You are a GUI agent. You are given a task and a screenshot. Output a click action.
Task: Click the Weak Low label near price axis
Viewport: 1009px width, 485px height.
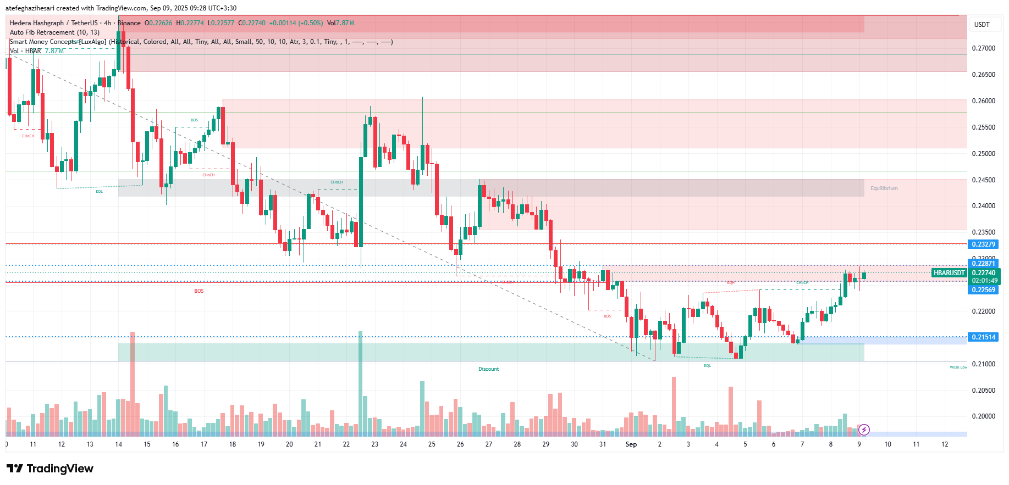[x=958, y=367]
